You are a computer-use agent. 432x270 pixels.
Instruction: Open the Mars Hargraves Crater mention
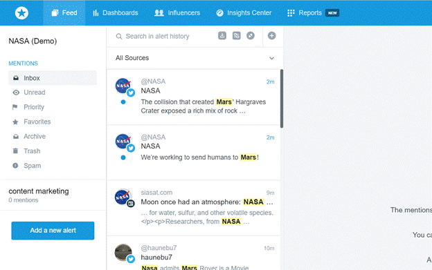[193, 97]
